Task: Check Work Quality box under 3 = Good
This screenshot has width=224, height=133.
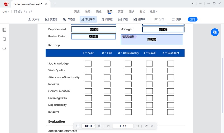Action: (x=149, y=70)
